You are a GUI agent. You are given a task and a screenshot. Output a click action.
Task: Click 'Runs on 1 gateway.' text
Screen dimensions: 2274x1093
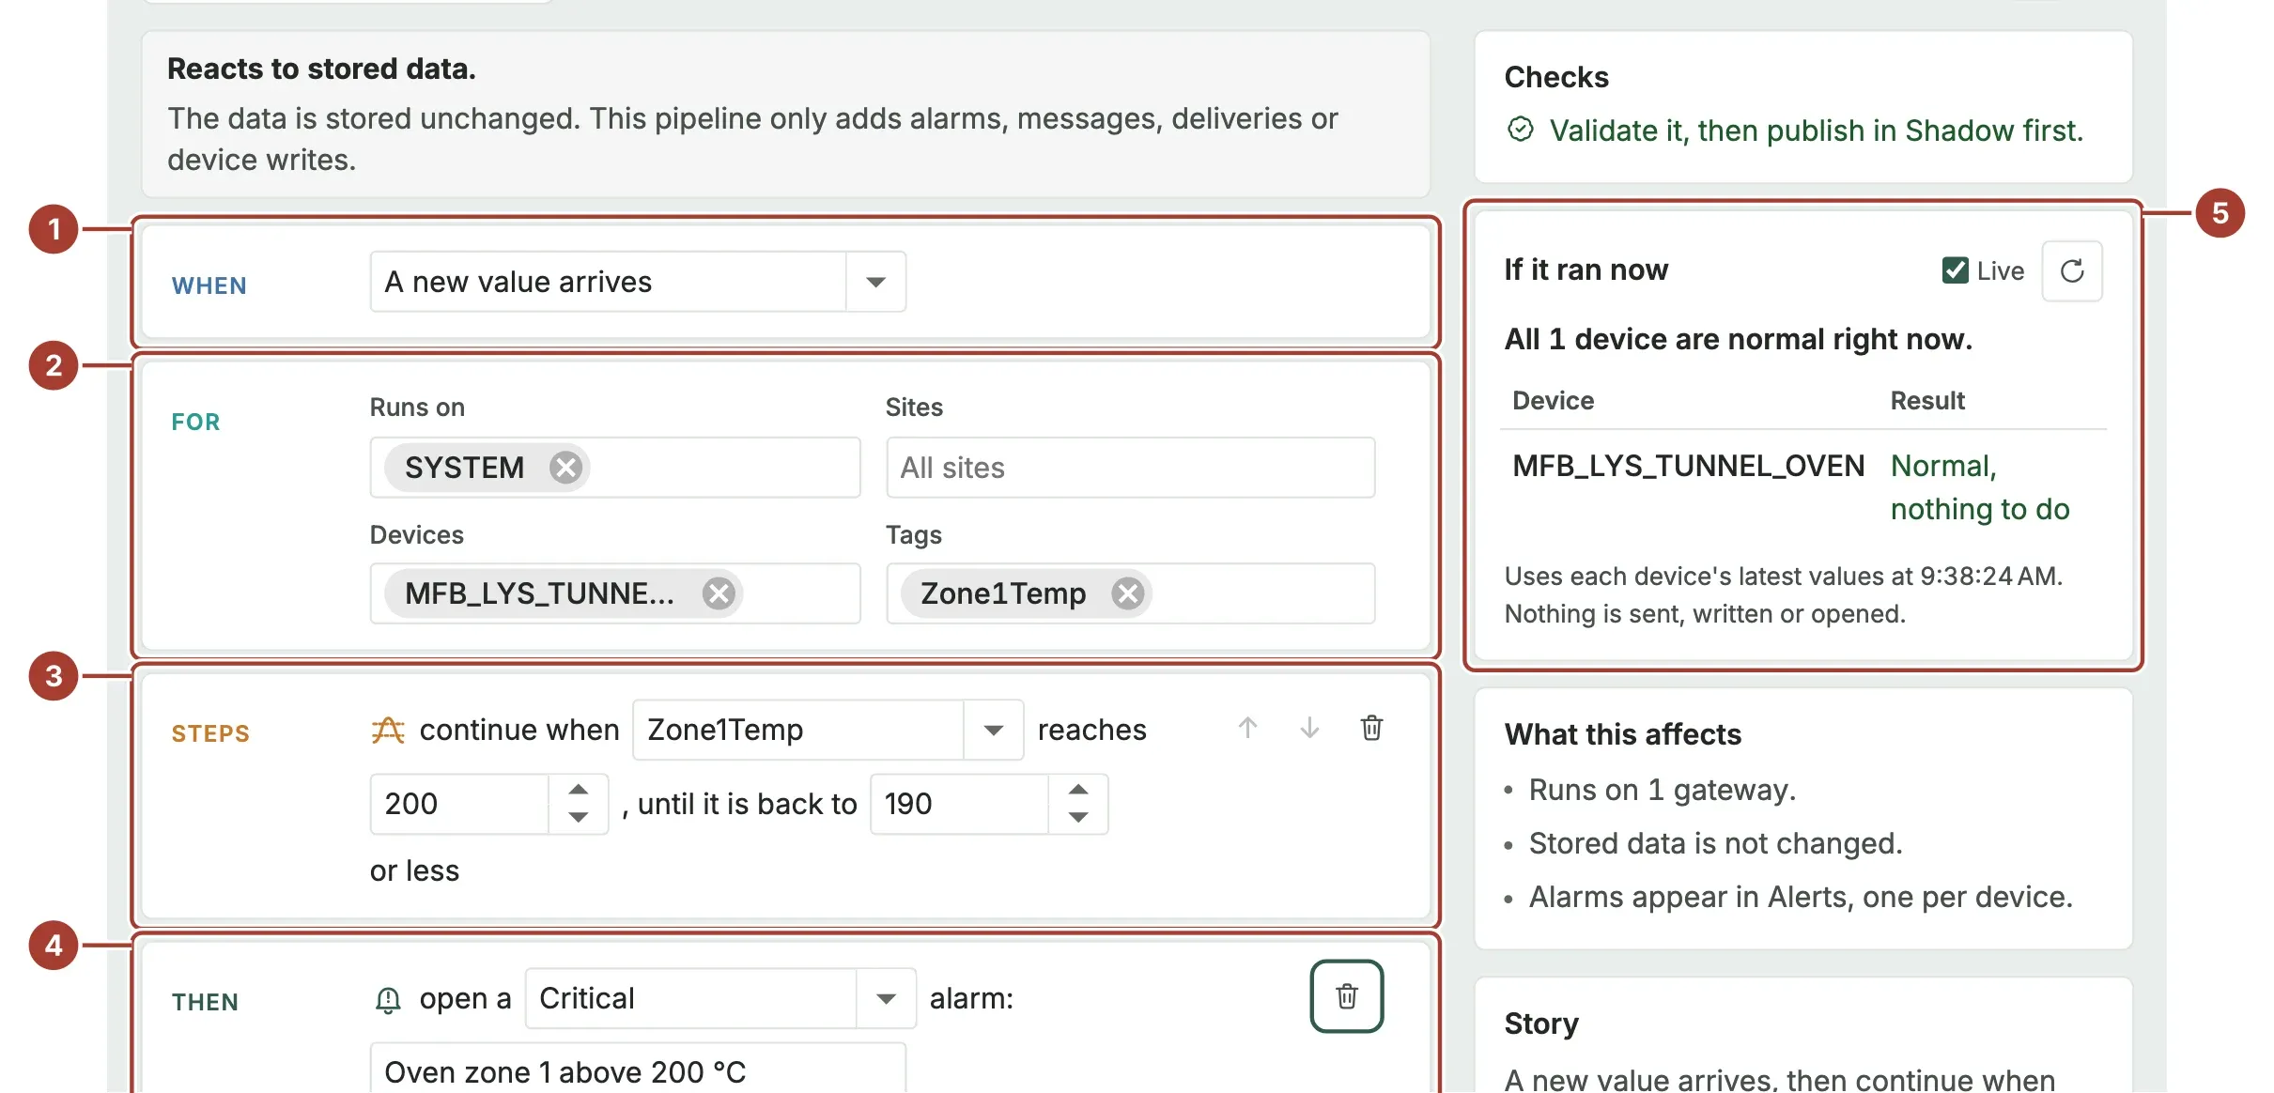tap(1663, 790)
